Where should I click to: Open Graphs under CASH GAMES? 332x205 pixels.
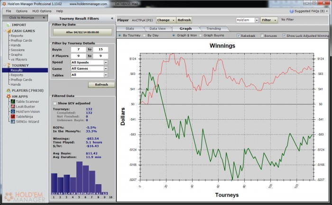point(17,54)
